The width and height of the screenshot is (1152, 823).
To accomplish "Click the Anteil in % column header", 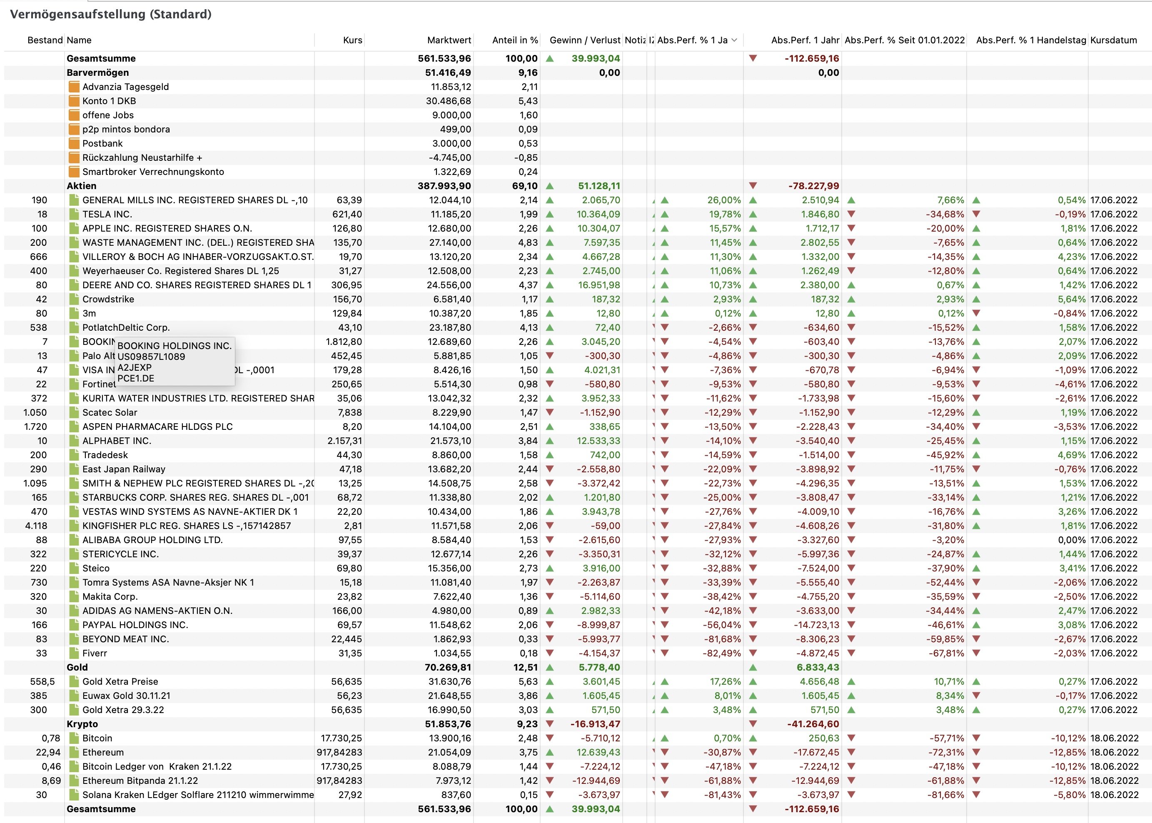I will tap(514, 40).
